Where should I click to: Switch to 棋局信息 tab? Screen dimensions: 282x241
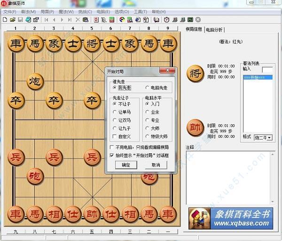coord(194,29)
